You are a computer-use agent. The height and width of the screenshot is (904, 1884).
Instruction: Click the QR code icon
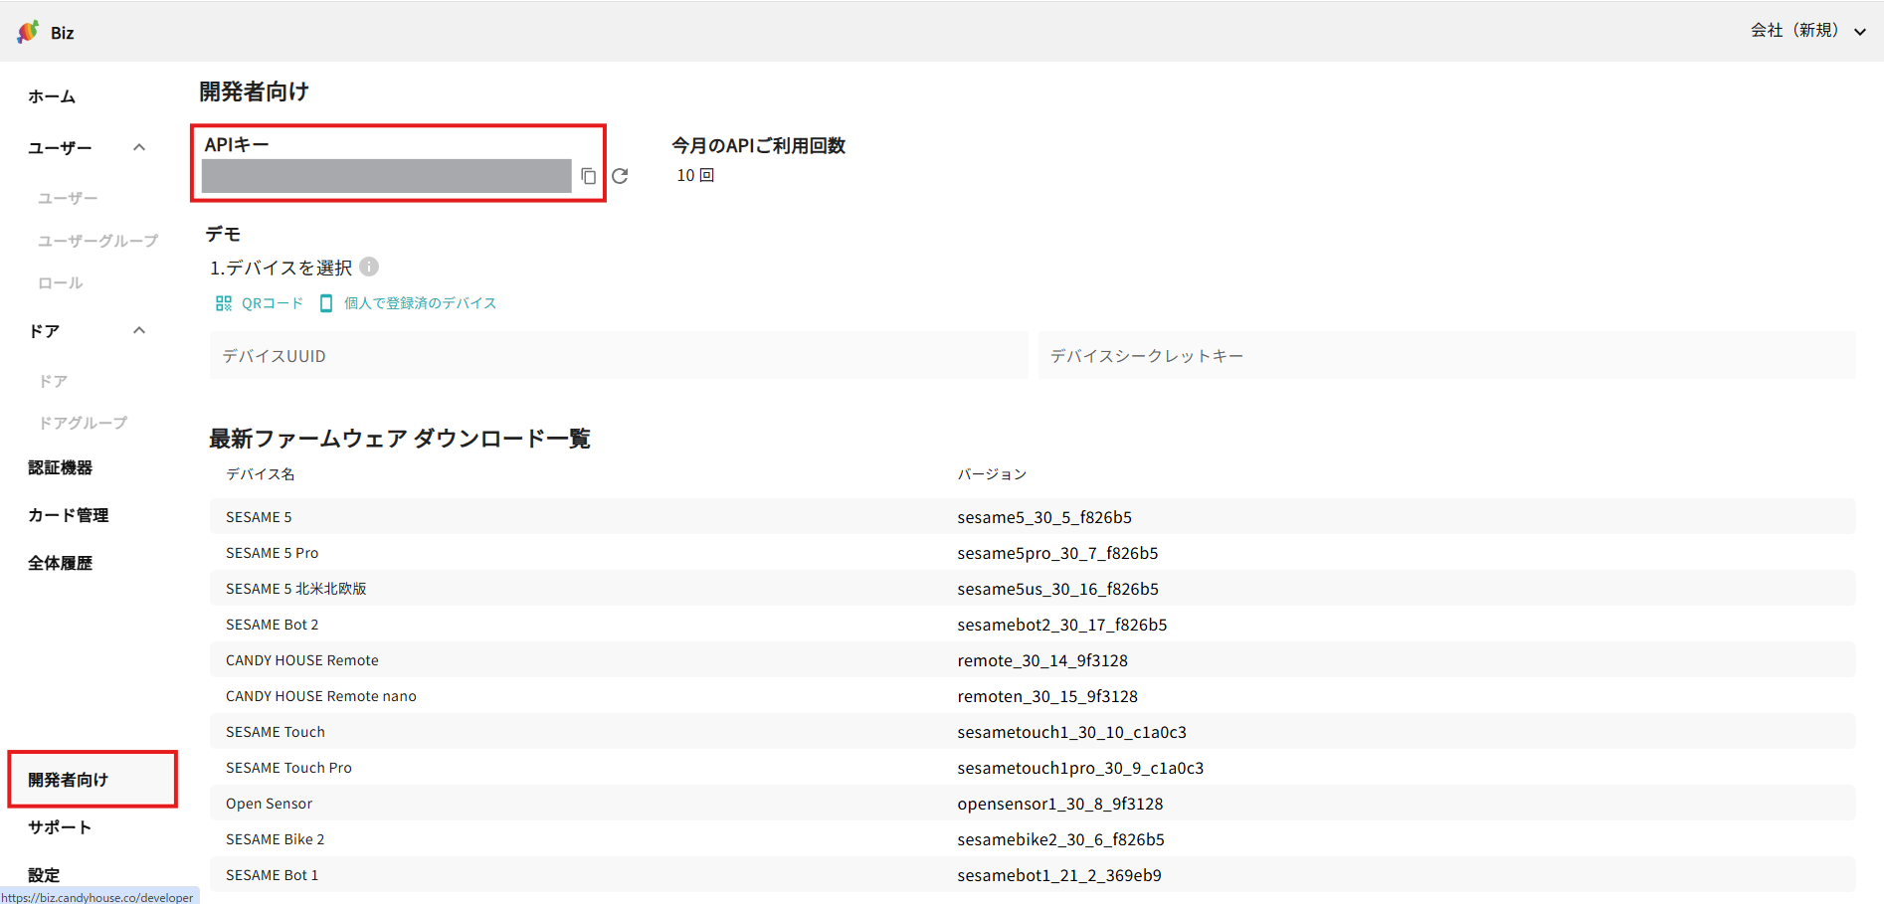click(224, 303)
